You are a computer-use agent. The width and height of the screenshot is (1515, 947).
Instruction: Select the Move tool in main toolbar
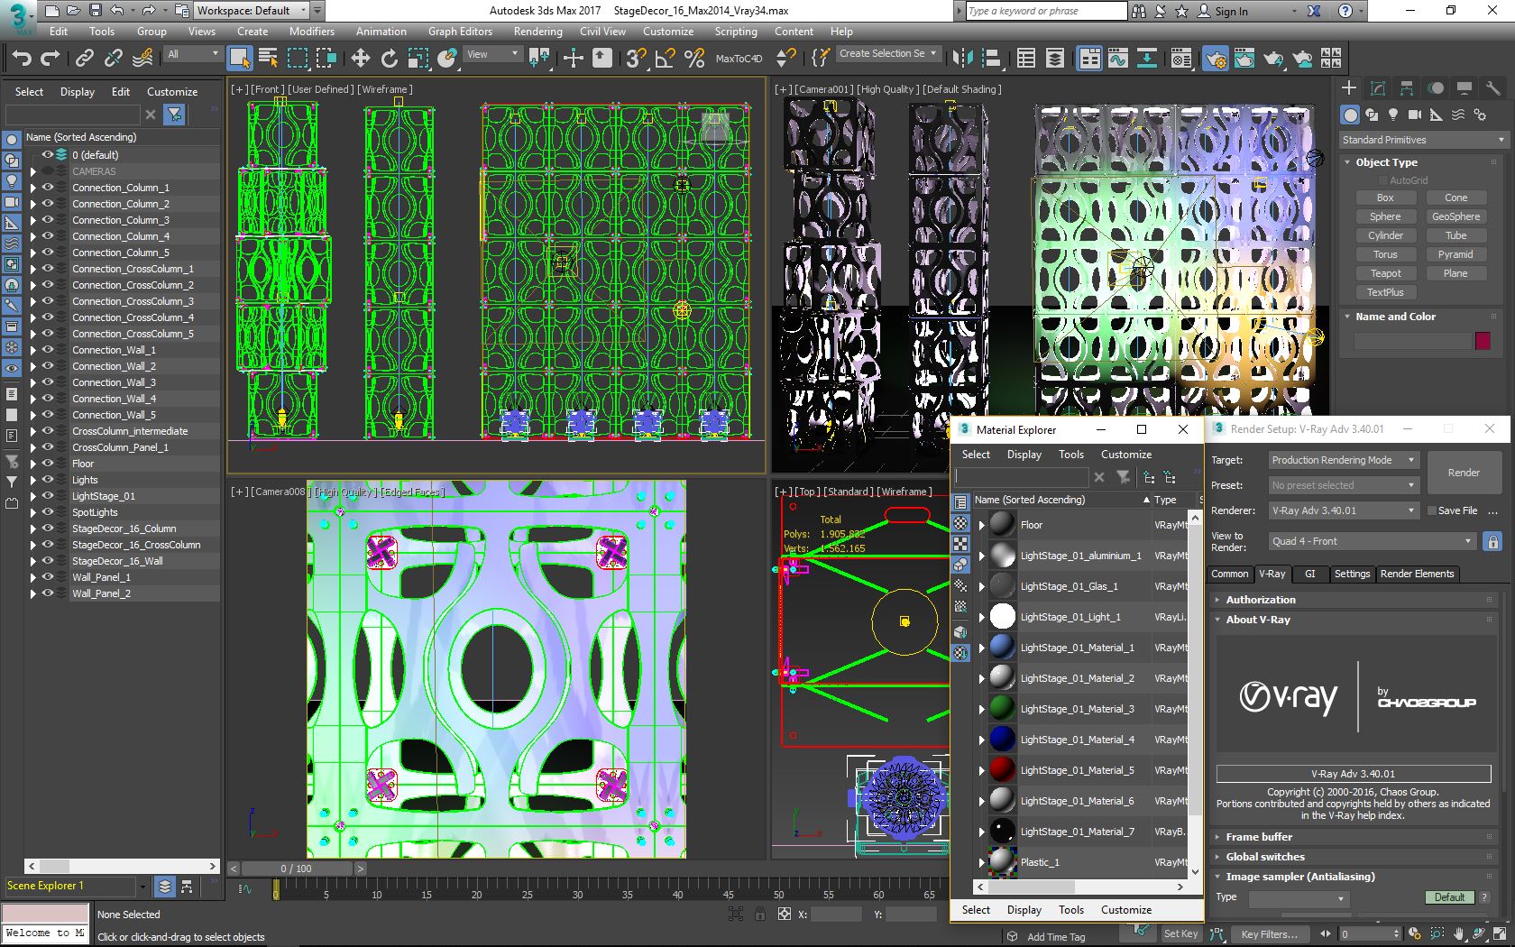point(360,59)
